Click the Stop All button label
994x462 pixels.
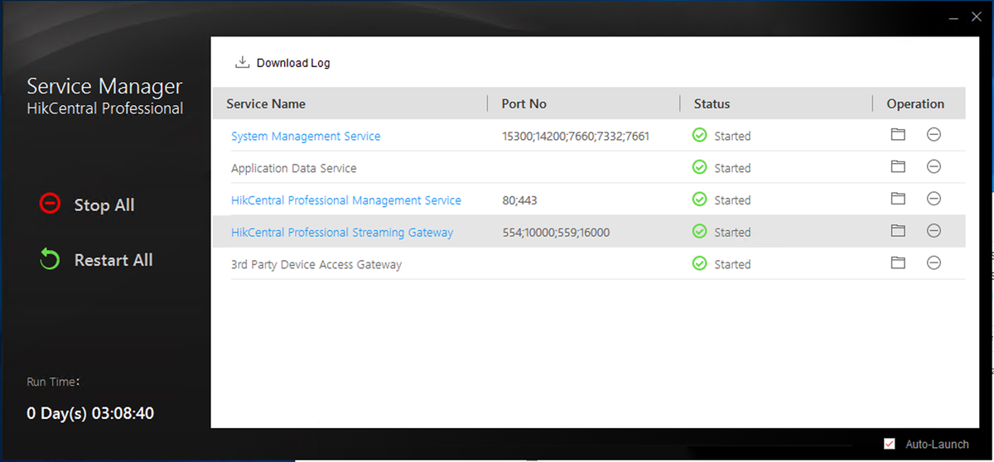coord(104,205)
